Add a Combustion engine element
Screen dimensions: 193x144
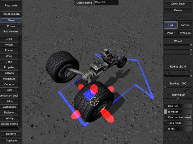pyautogui.click(x=9, y=96)
